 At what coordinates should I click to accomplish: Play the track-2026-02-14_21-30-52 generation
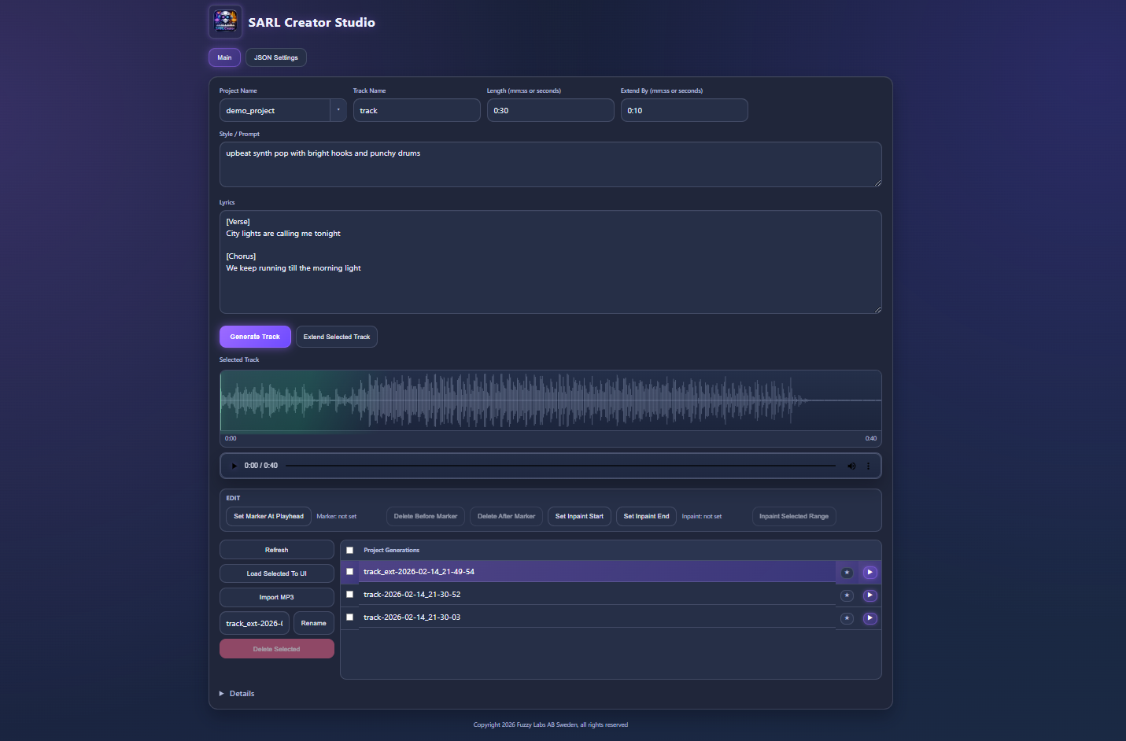coord(869,595)
